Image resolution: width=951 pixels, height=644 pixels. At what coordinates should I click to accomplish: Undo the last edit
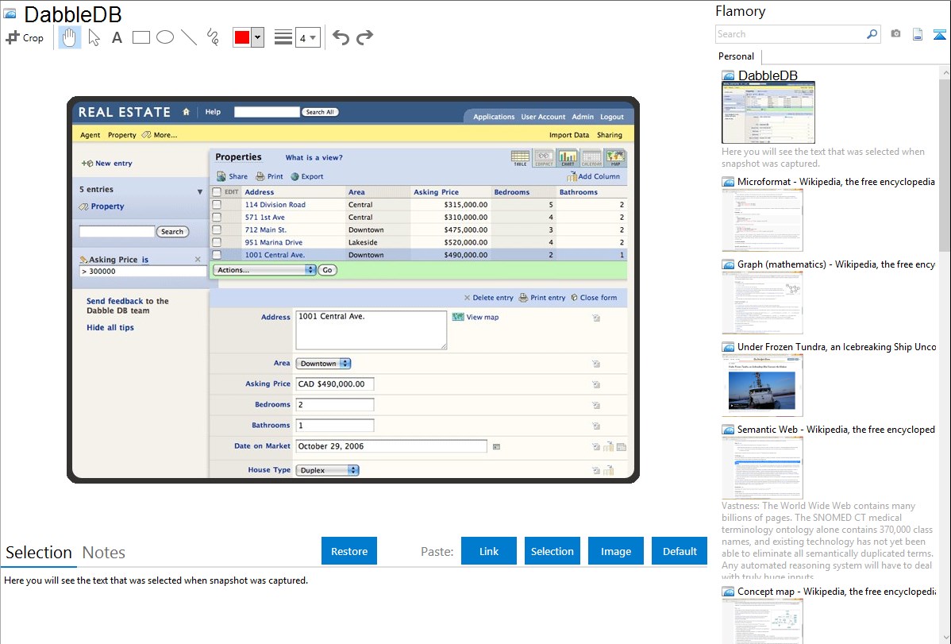click(341, 37)
